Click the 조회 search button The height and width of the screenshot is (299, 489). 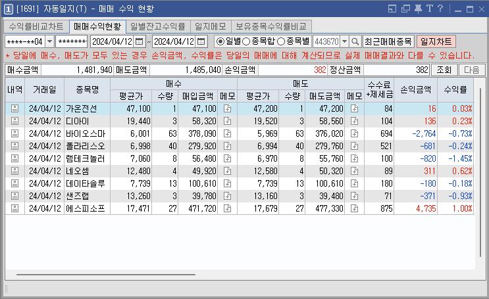pyautogui.click(x=444, y=70)
